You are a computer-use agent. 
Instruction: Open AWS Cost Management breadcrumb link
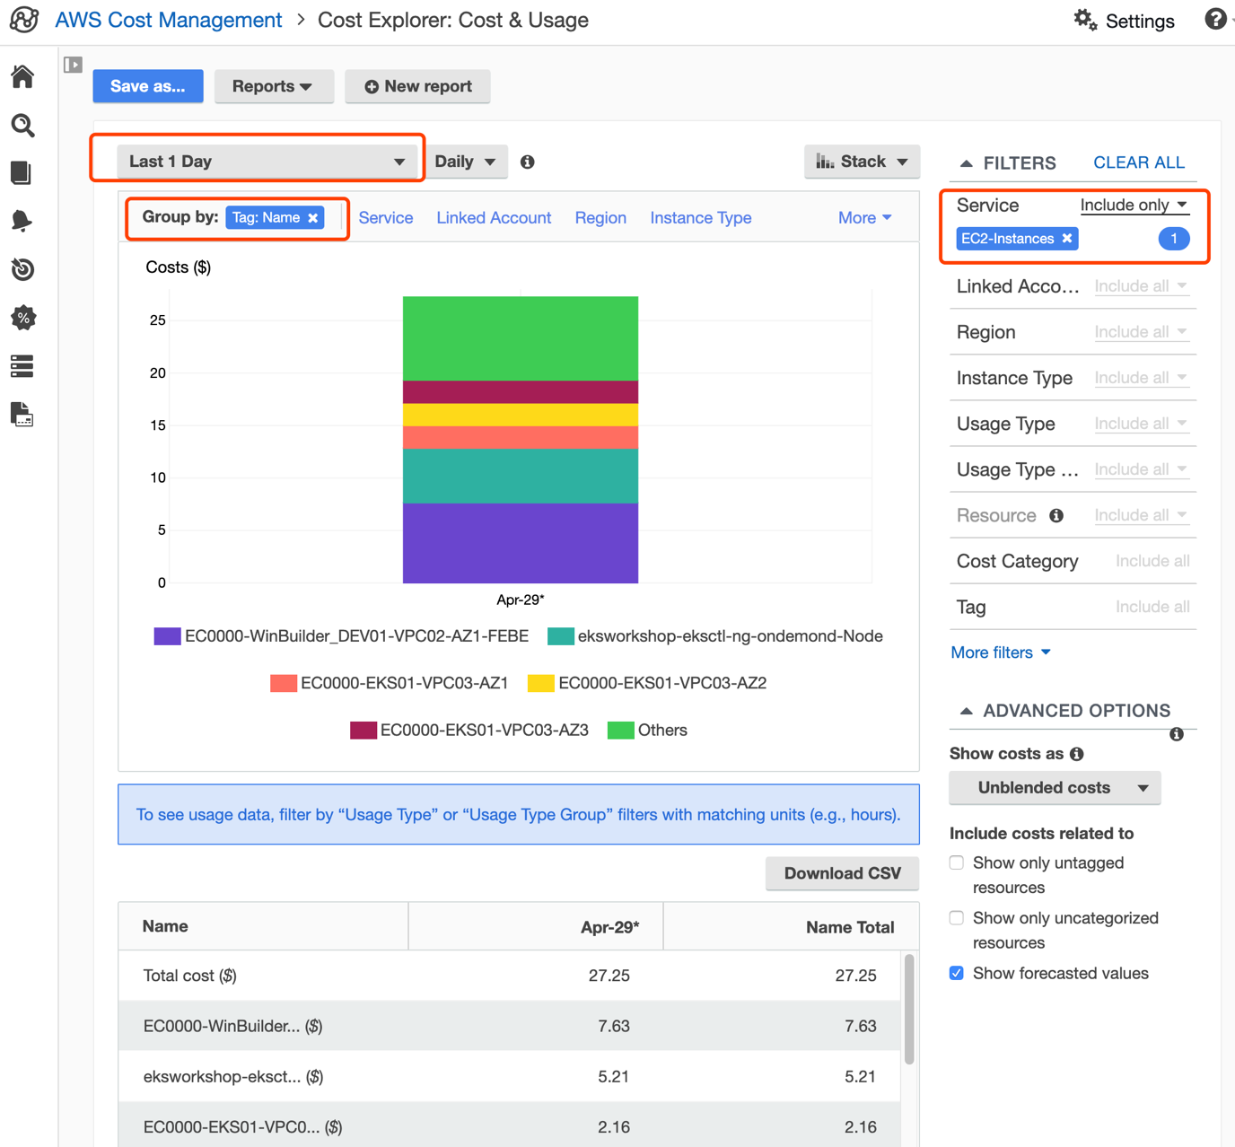tap(169, 20)
